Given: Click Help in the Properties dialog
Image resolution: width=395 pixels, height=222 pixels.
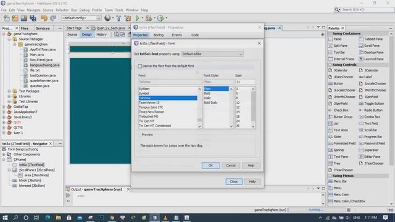Looking at the screenshot, I should pos(252,181).
